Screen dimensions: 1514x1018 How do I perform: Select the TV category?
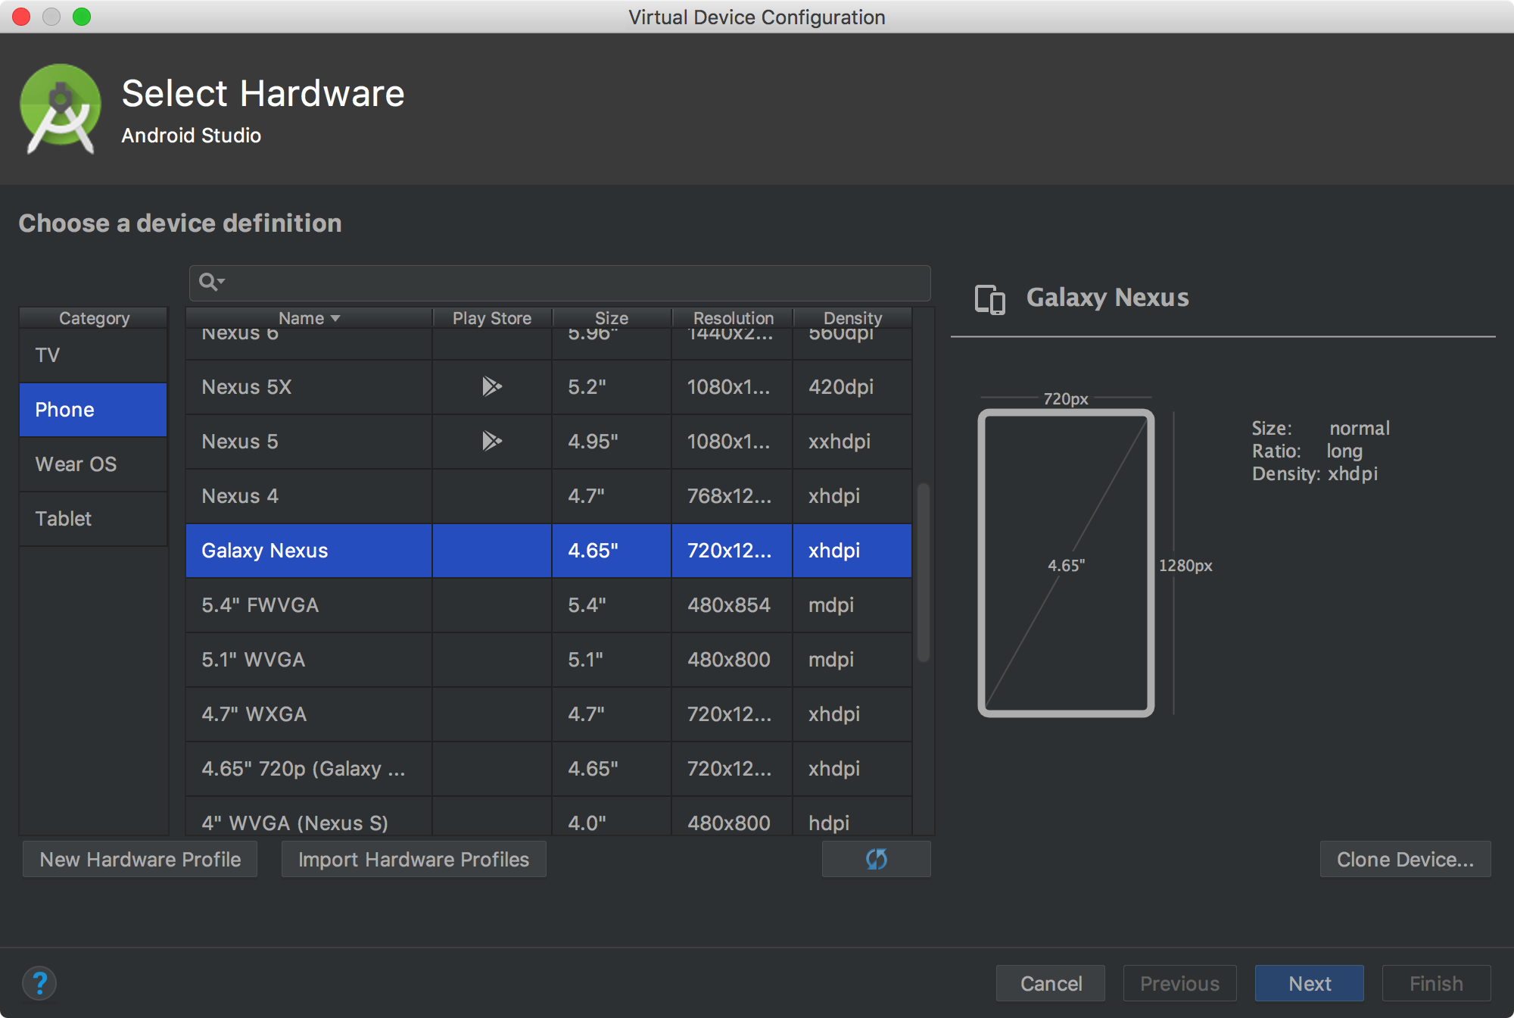[x=93, y=355]
